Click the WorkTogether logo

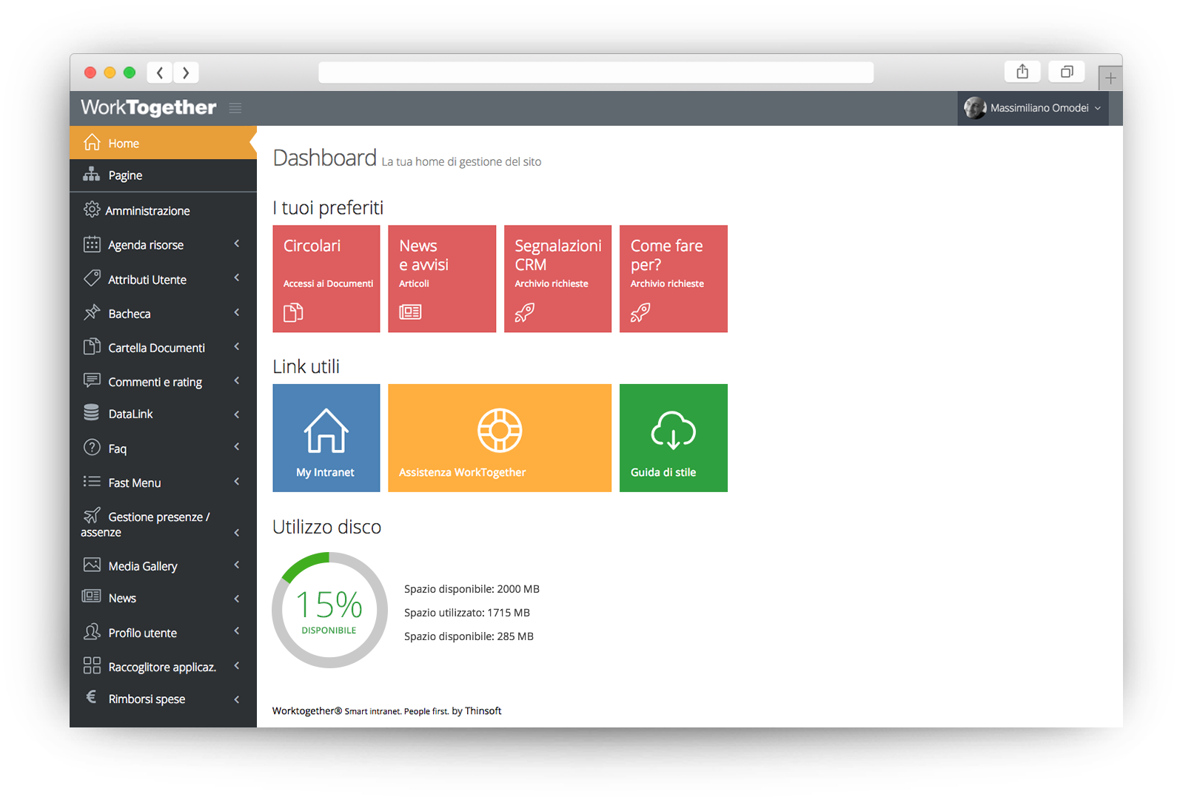click(148, 108)
